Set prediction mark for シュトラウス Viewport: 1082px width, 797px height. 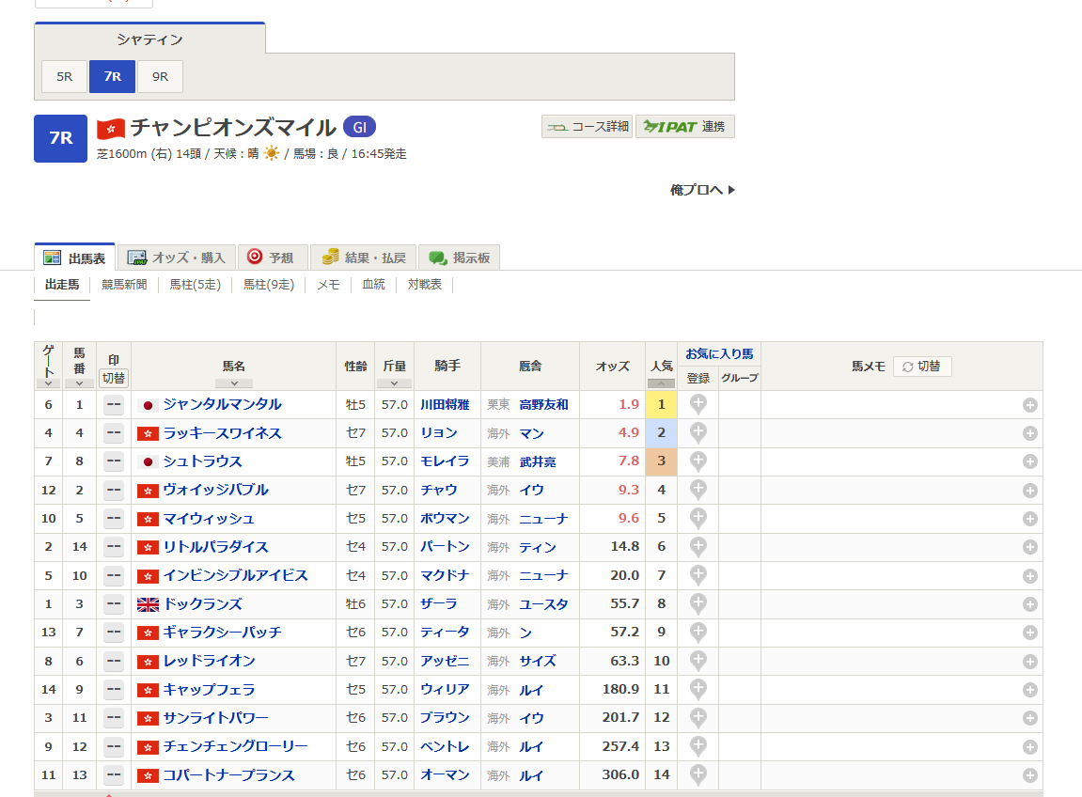tap(114, 461)
